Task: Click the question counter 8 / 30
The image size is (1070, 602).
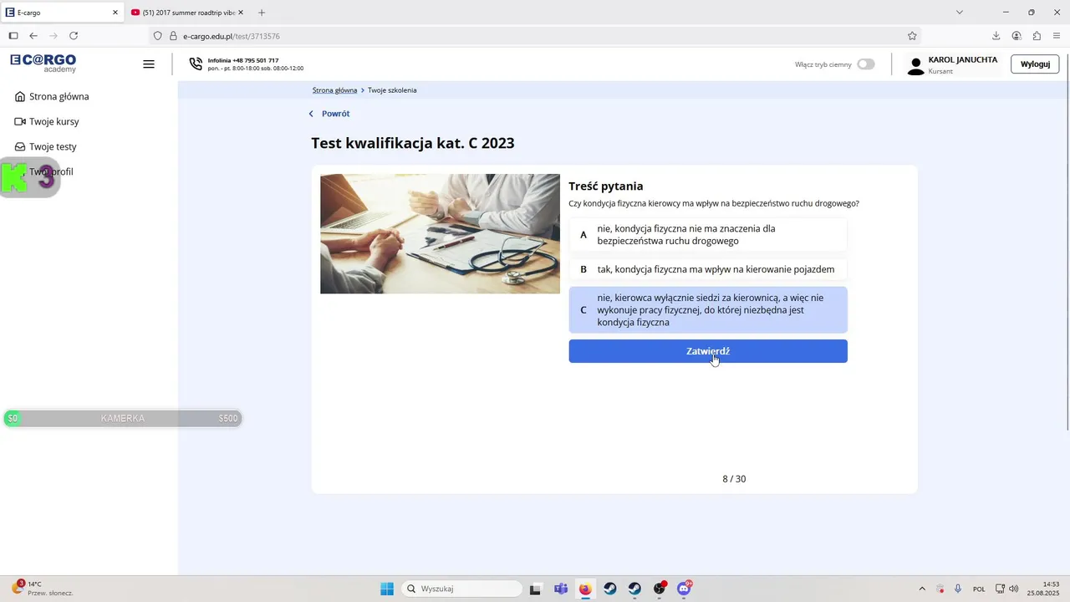Action: tap(734, 479)
